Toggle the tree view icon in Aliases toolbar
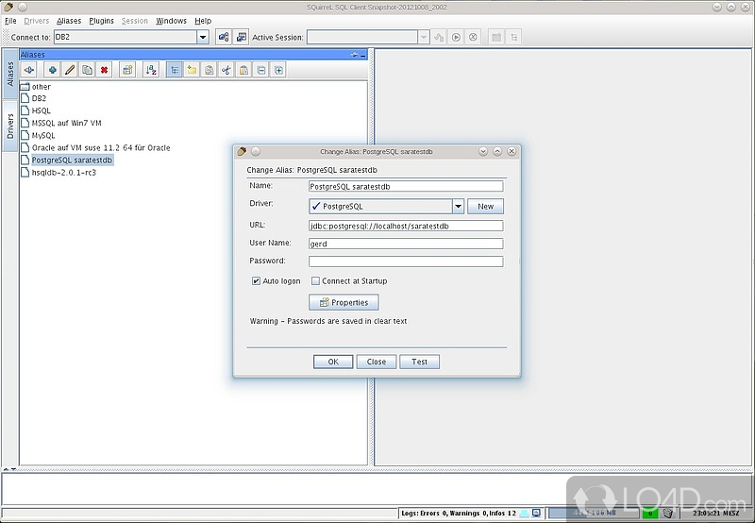This screenshot has height=523, width=755. tap(175, 70)
